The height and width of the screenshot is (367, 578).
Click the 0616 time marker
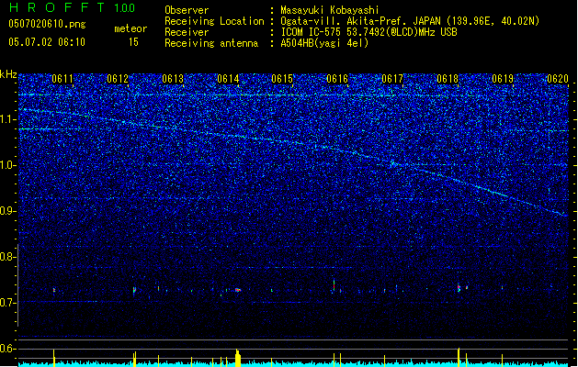pyautogui.click(x=337, y=78)
